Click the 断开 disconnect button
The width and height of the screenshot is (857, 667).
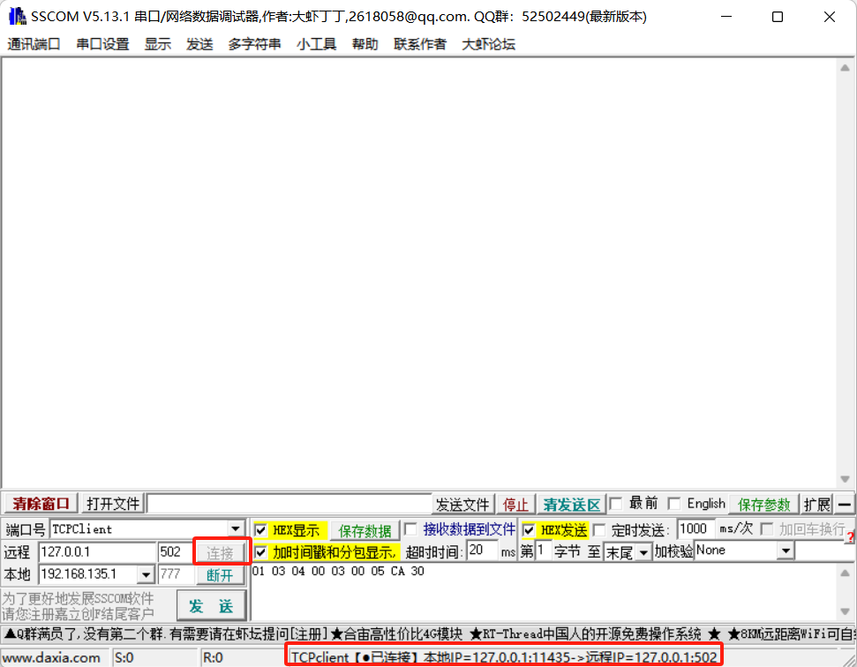coord(221,575)
